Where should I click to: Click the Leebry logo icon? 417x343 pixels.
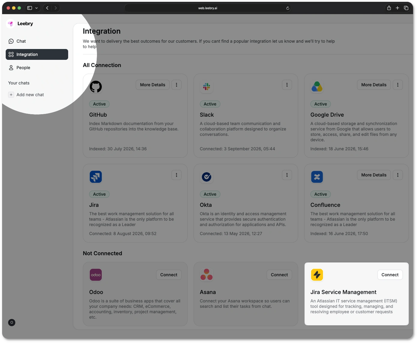[x=11, y=23]
